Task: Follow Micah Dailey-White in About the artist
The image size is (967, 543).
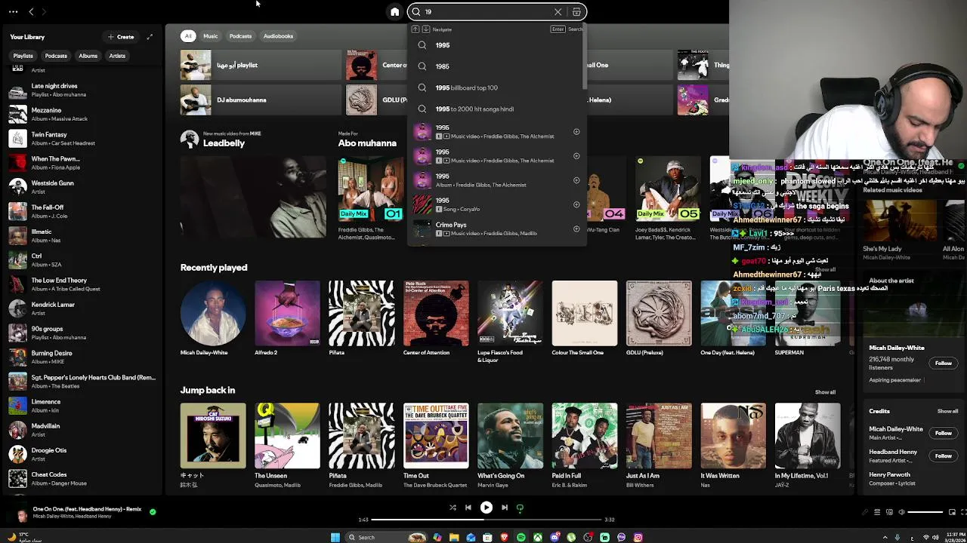Action: point(944,364)
